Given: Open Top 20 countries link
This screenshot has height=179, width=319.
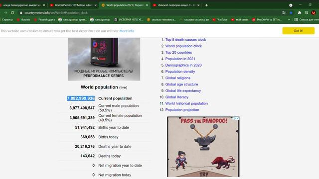Looking at the screenshot, I should click(178, 52).
